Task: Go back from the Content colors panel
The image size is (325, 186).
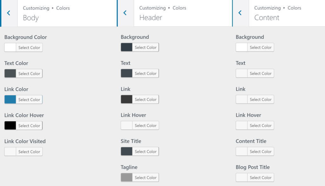Action: [241, 13]
